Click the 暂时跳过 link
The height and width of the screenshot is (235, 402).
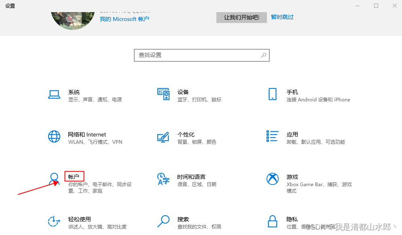(x=282, y=17)
